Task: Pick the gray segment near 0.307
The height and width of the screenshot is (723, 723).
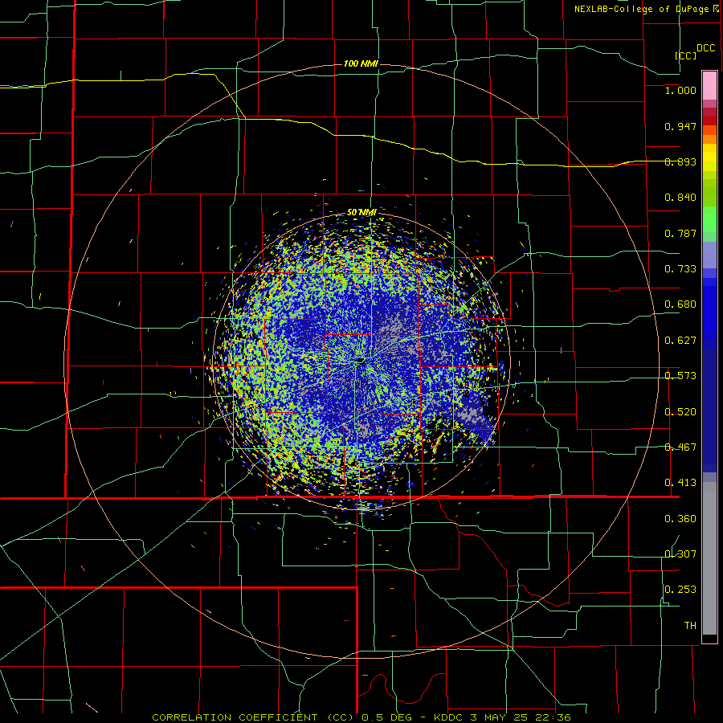Action: 709,558
